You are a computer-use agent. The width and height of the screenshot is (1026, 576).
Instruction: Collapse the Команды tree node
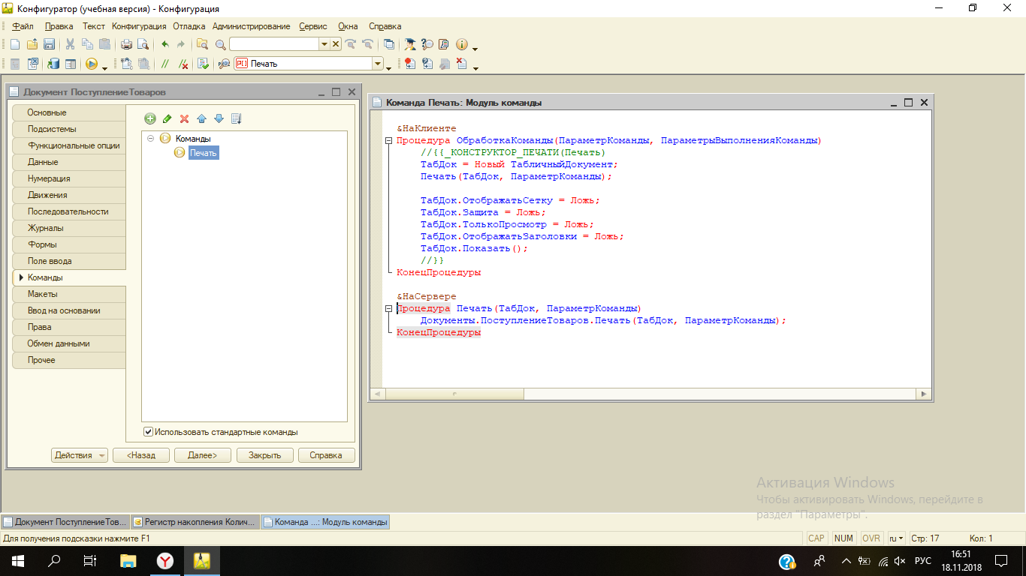tap(151, 139)
